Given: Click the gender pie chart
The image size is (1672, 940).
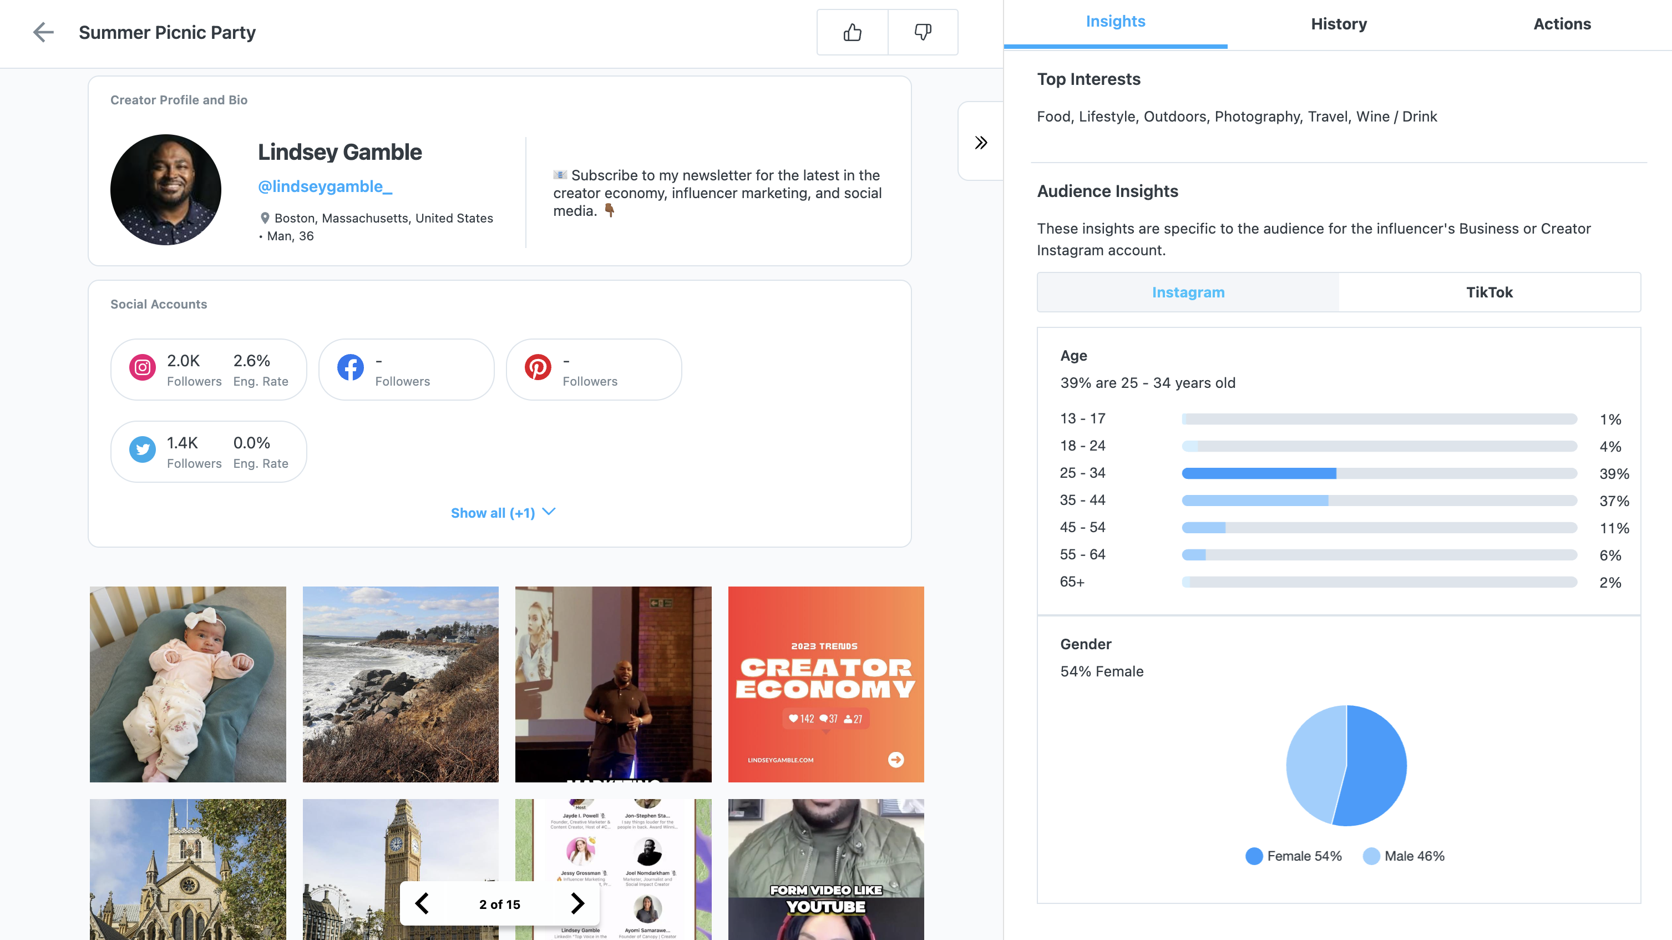Looking at the screenshot, I should click(1346, 765).
